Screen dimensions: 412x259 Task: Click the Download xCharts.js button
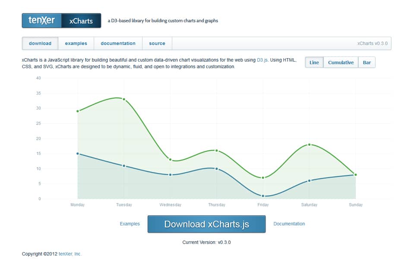(x=206, y=224)
